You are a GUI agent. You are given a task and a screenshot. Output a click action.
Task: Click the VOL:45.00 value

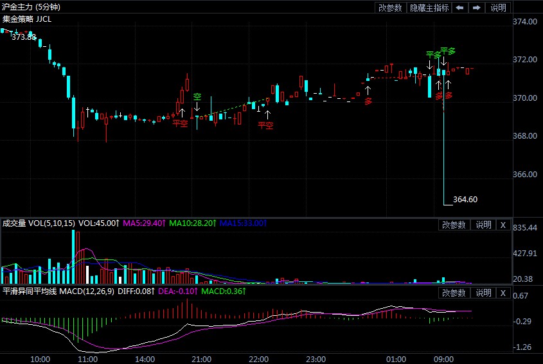[99, 223]
